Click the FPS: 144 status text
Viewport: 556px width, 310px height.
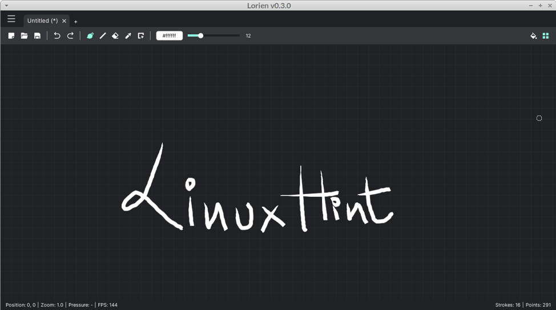coord(107,305)
